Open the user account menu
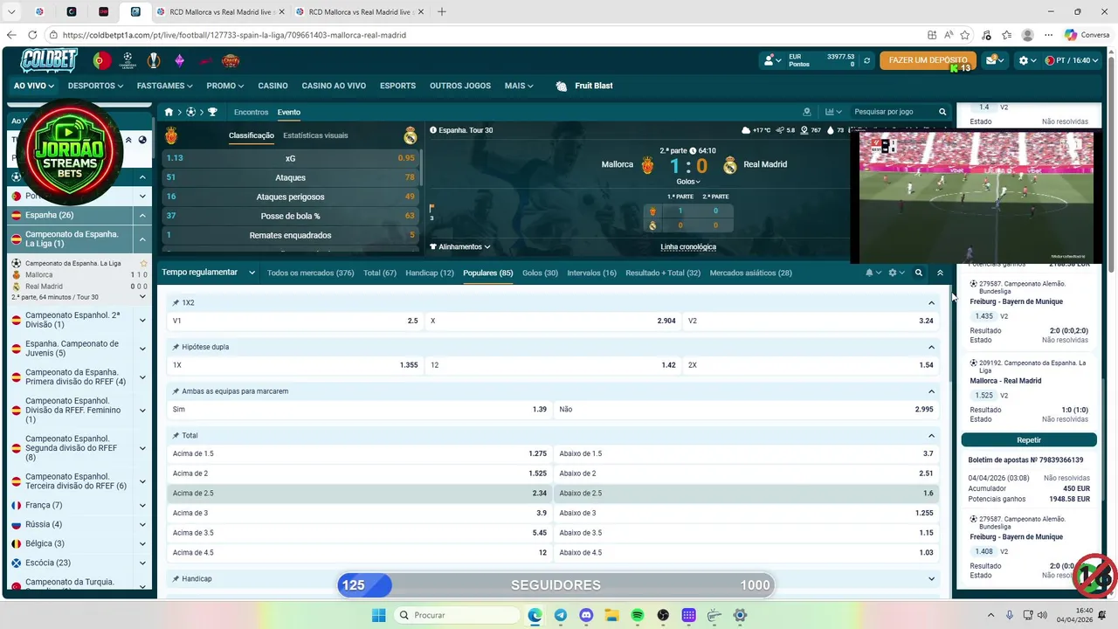The height and width of the screenshot is (629, 1118). (x=772, y=61)
